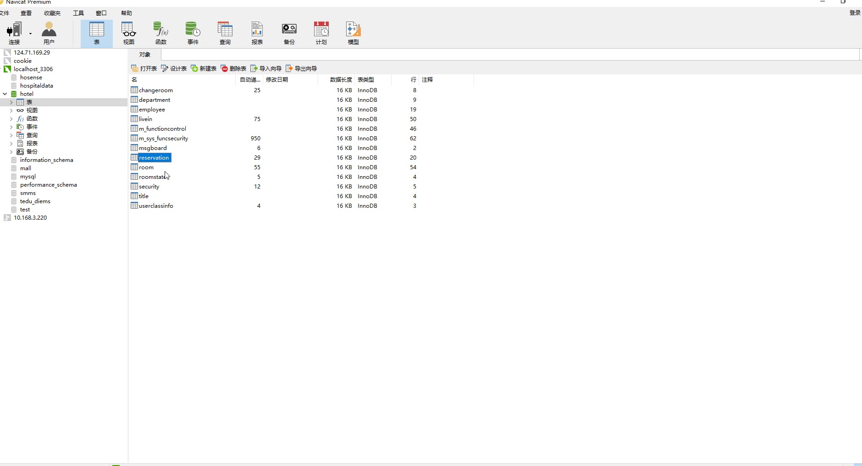Sort by the 行 column header
The image size is (862, 466).
tap(405, 79)
